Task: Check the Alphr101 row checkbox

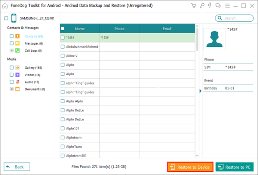Action: click(63, 128)
